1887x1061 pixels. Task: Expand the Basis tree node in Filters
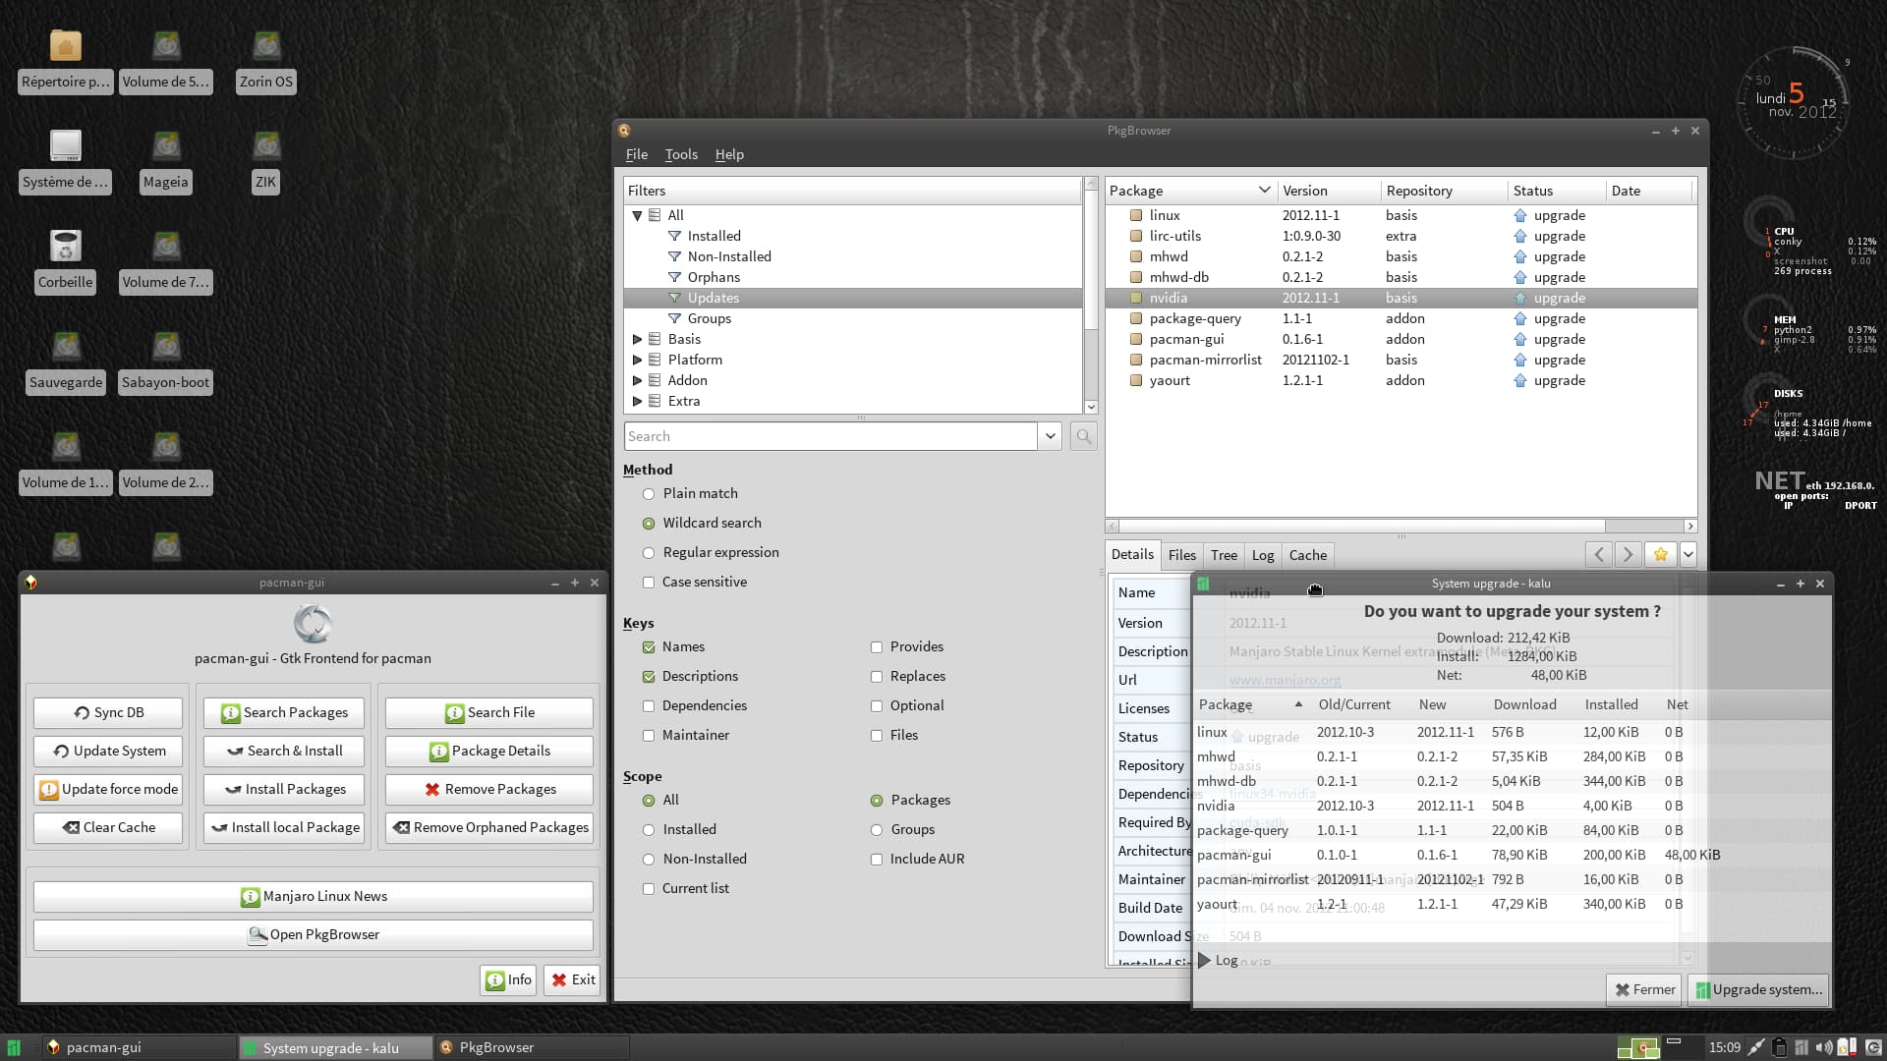(x=637, y=339)
